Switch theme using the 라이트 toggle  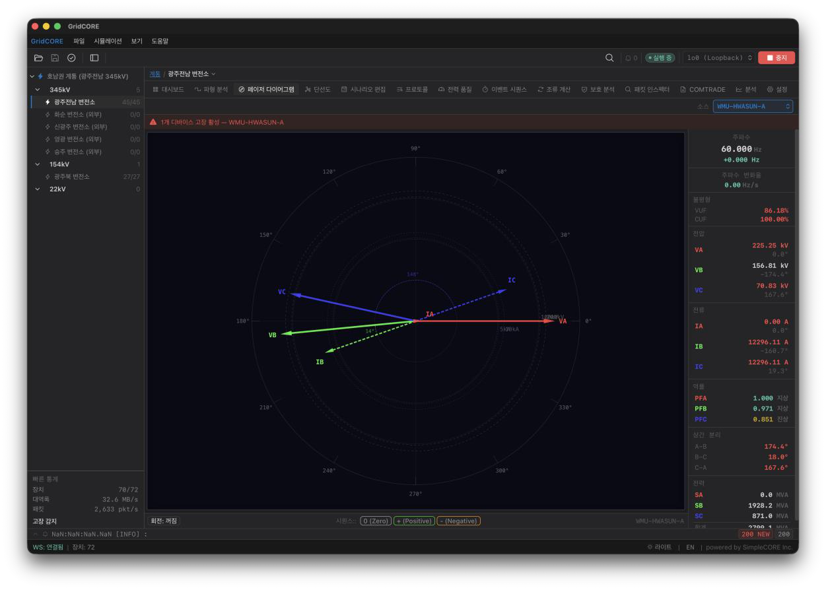tap(659, 547)
